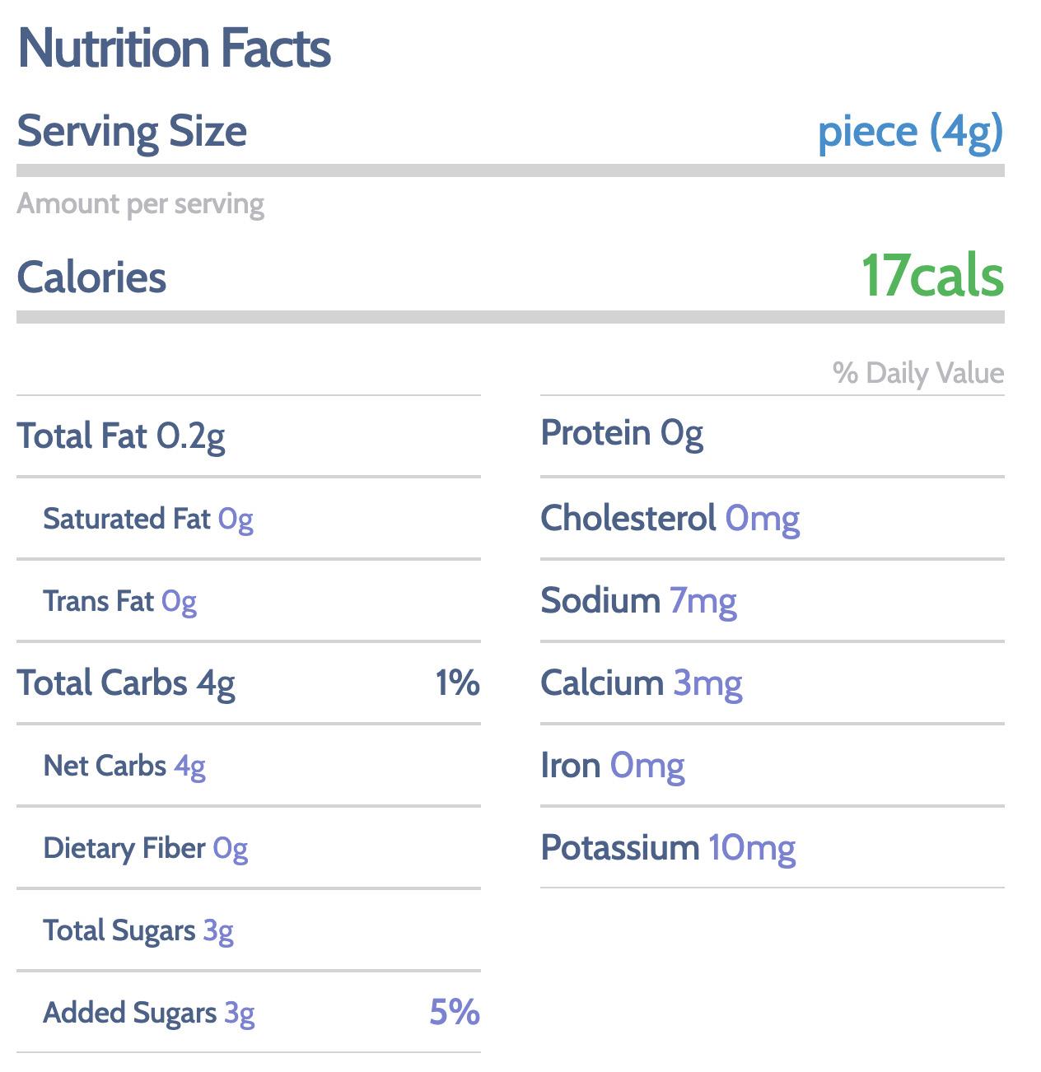Click the Nutrition Facts heading
Image resolution: width=1041 pixels, height=1072 pixels.
[x=174, y=49]
